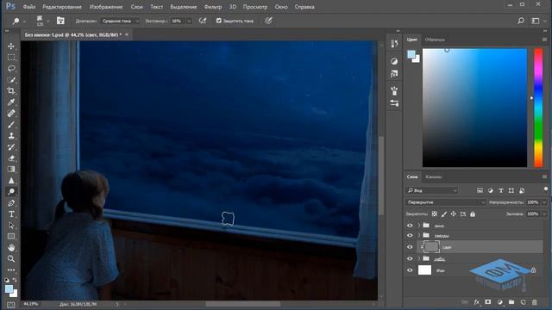This screenshot has height=310, width=552.
Task: Open the 'Редактирование' menu
Action: [x=62, y=7]
